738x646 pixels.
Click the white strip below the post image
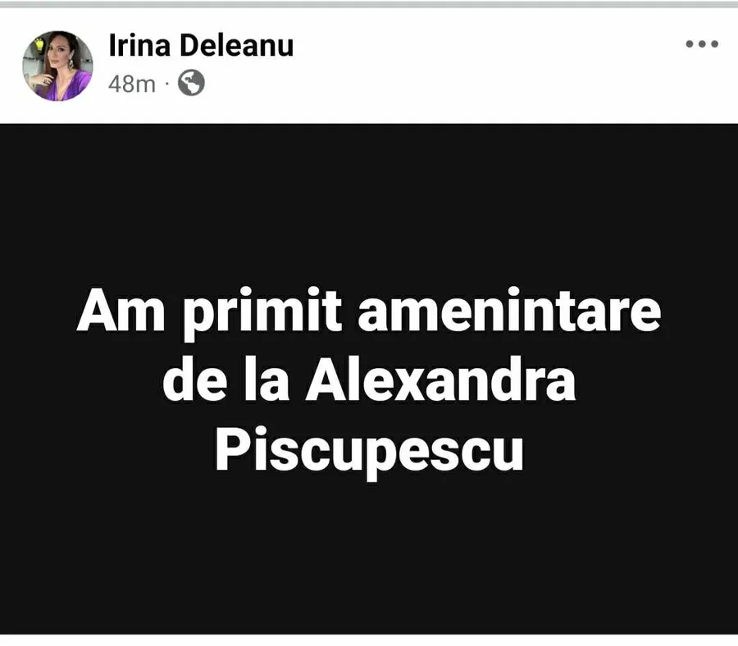point(369,640)
